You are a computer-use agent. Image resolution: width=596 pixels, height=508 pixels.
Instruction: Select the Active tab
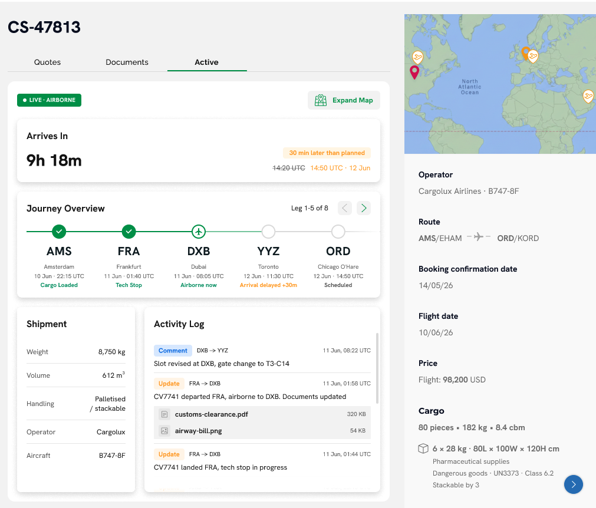pyautogui.click(x=207, y=62)
